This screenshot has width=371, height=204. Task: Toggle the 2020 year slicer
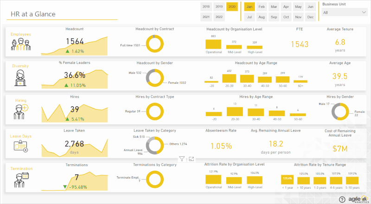pos(232,7)
